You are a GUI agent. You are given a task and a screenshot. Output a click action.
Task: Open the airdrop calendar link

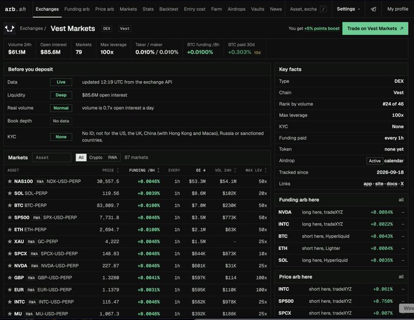click(394, 161)
